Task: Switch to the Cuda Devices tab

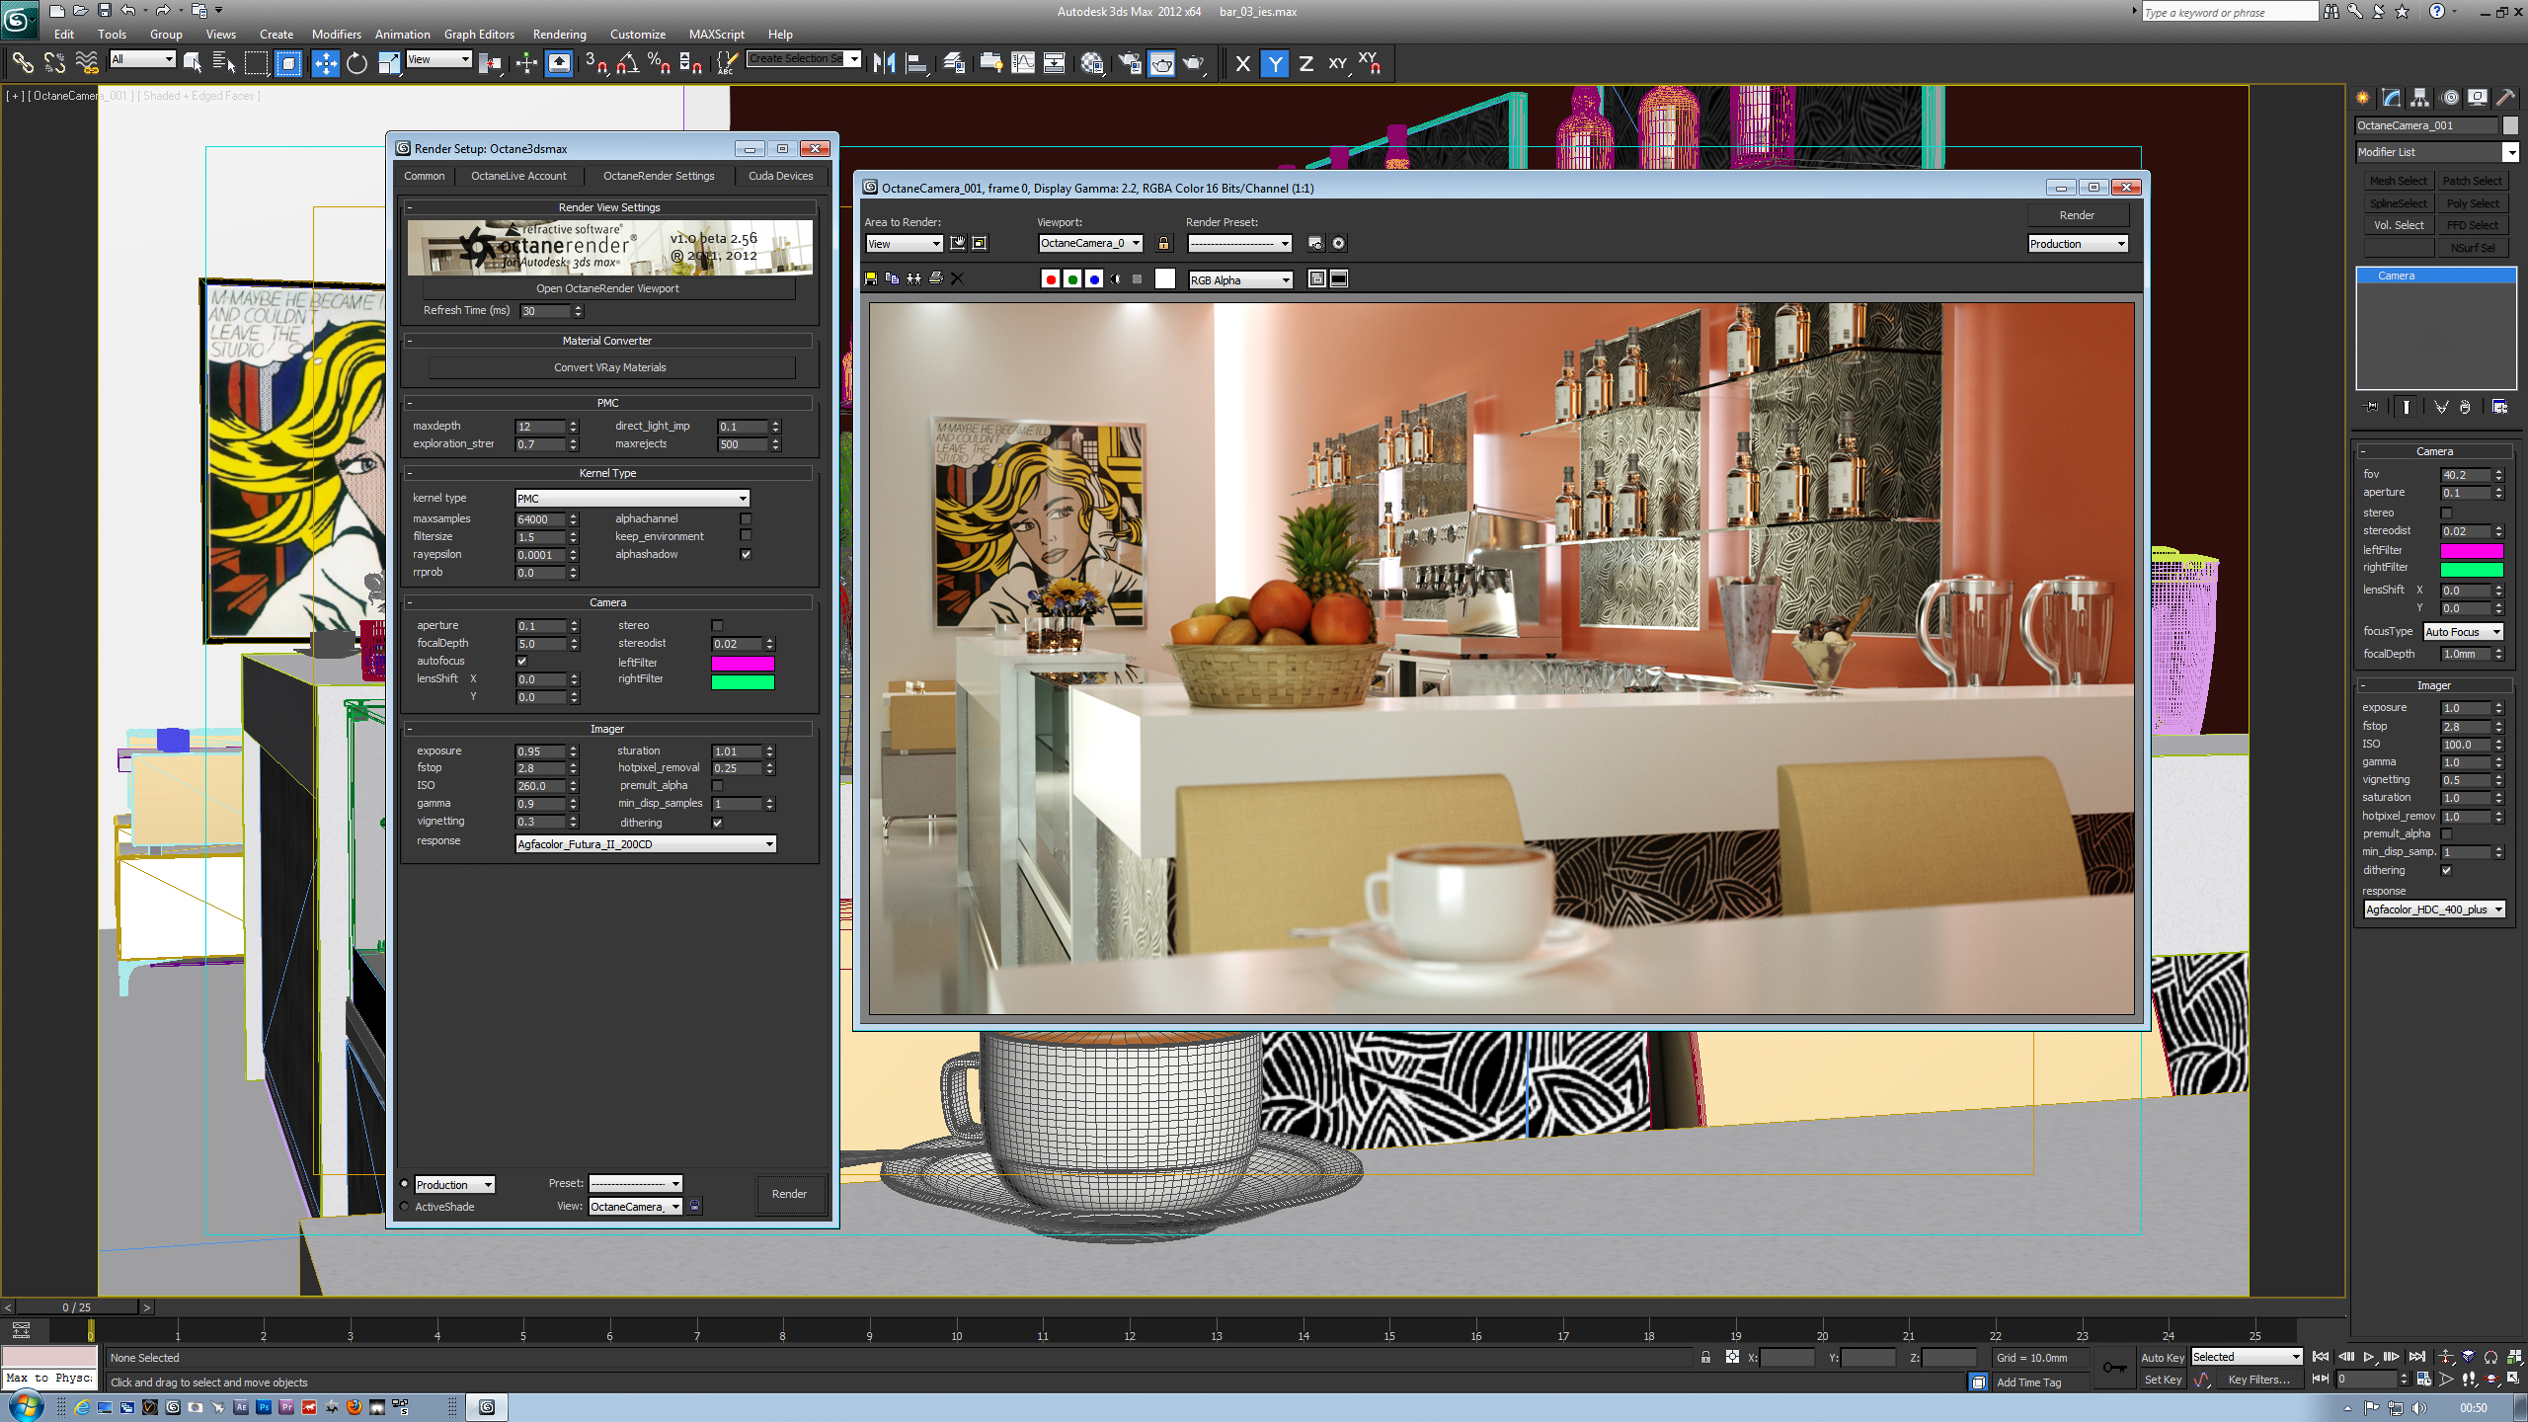Action: [x=780, y=176]
